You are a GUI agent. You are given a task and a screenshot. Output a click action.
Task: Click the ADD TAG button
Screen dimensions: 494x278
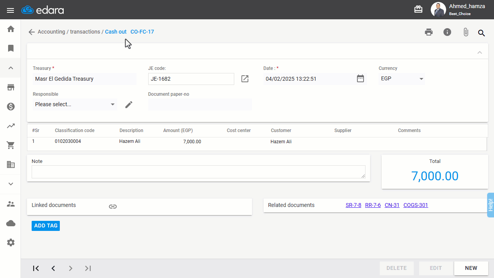(46, 226)
